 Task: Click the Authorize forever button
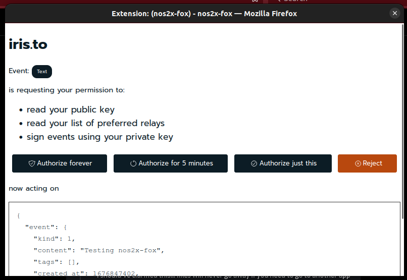tap(60, 163)
